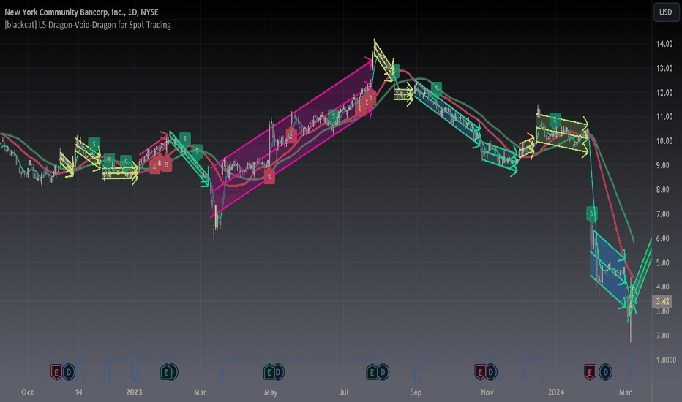Click the Sep time axis label
Viewport: 682px width, 402px height.
(x=416, y=392)
